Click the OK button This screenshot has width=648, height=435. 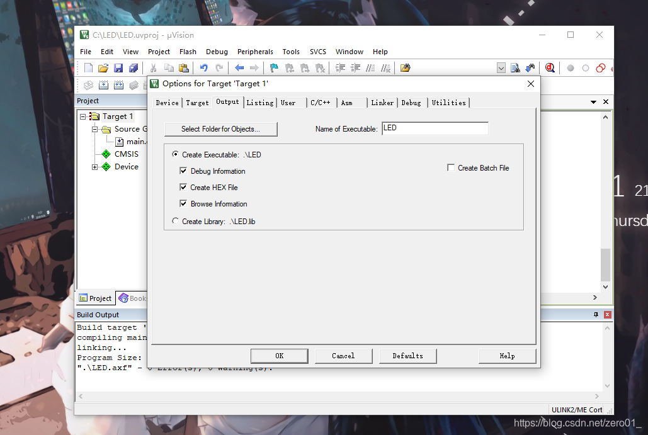(280, 356)
